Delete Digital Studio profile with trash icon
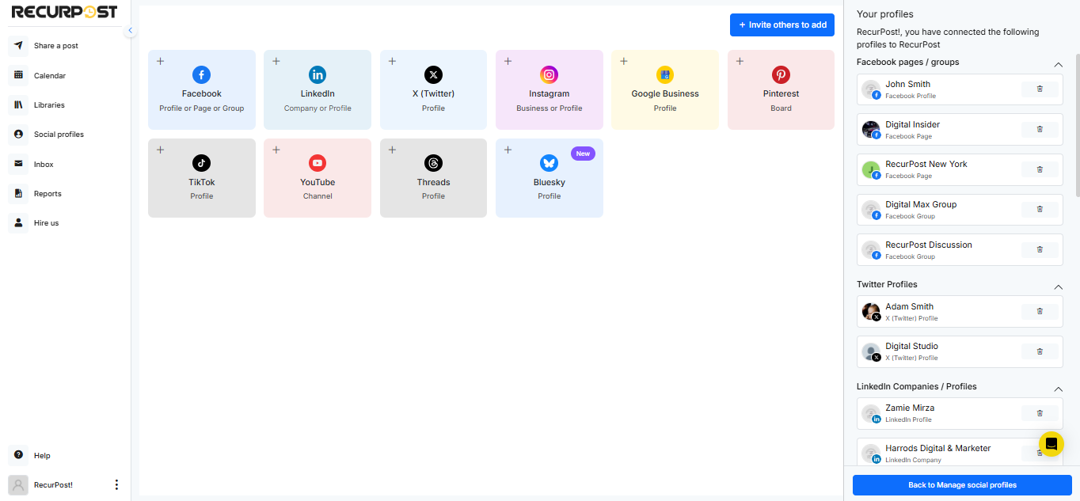This screenshot has height=501, width=1080. click(x=1040, y=351)
